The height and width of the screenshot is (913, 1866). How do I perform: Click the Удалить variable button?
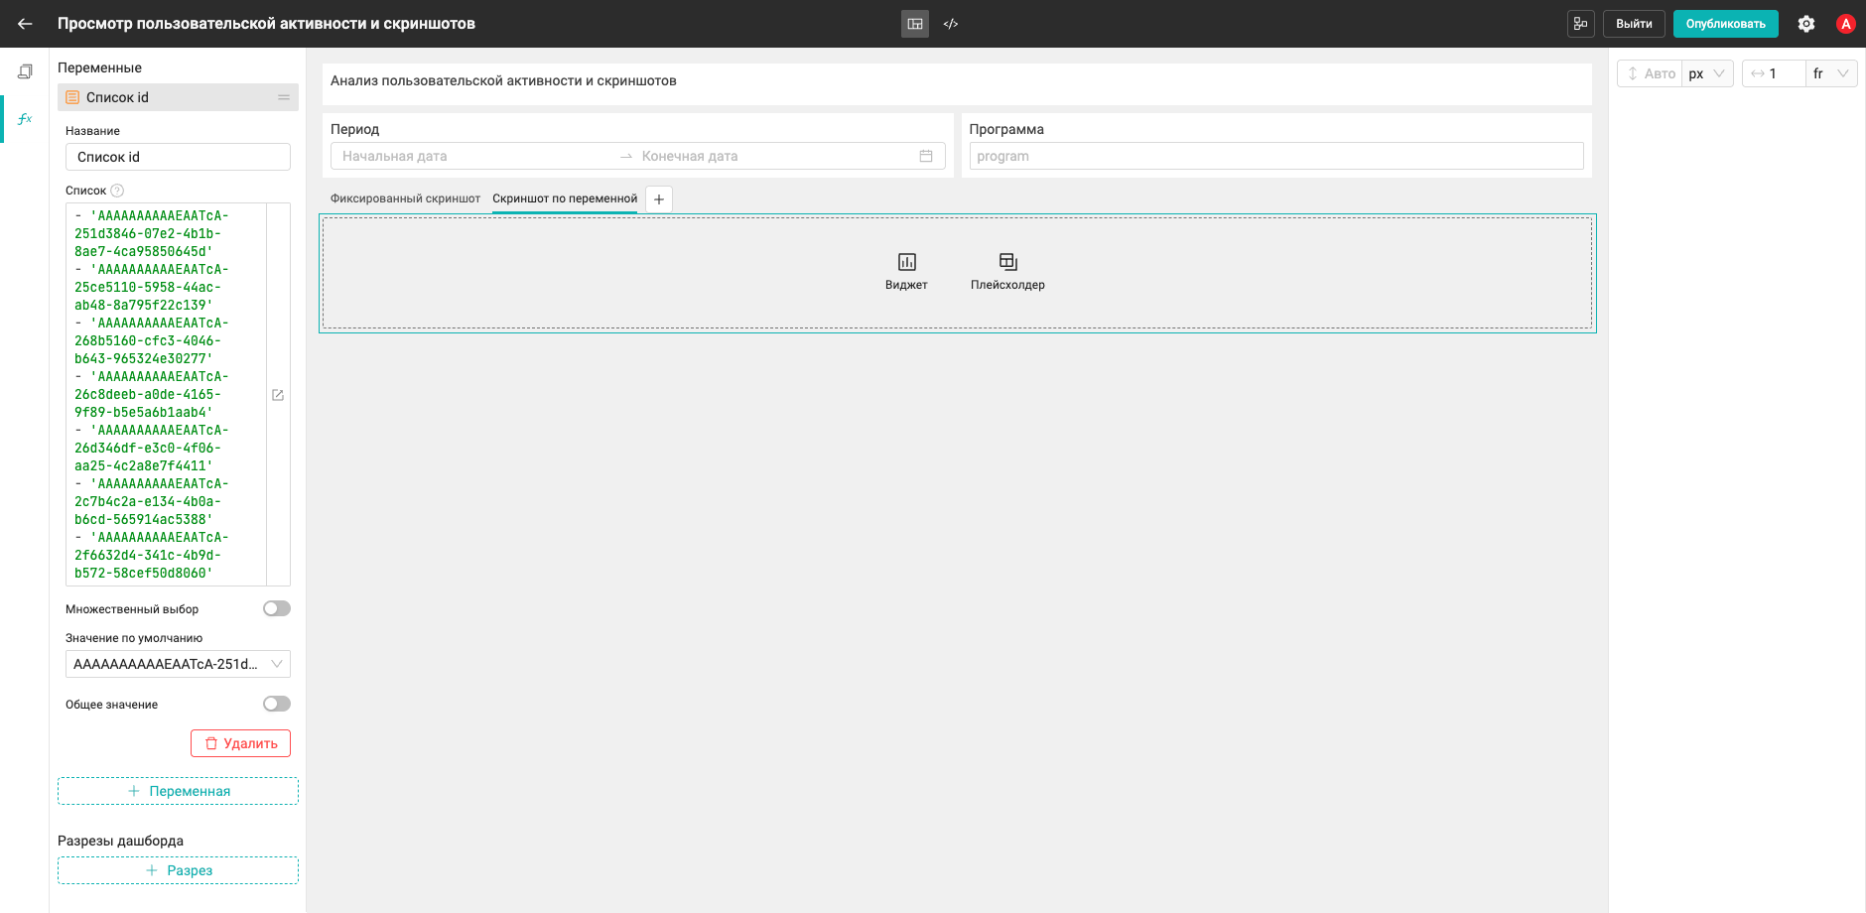(240, 743)
